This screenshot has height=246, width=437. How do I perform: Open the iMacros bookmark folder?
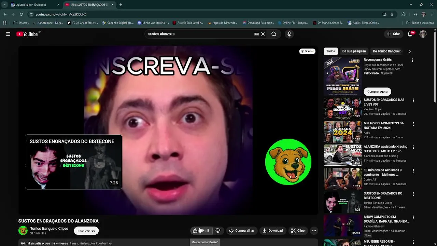[x=21, y=23]
